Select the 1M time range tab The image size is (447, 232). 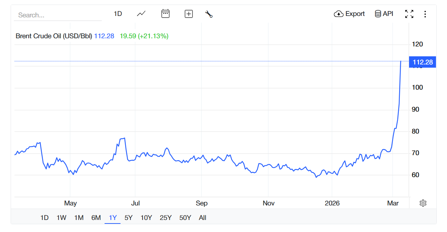pyautogui.click(x=79, y=217)
